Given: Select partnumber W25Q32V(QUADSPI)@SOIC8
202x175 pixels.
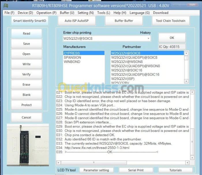Looking at the screenshot, I should 147,57.
